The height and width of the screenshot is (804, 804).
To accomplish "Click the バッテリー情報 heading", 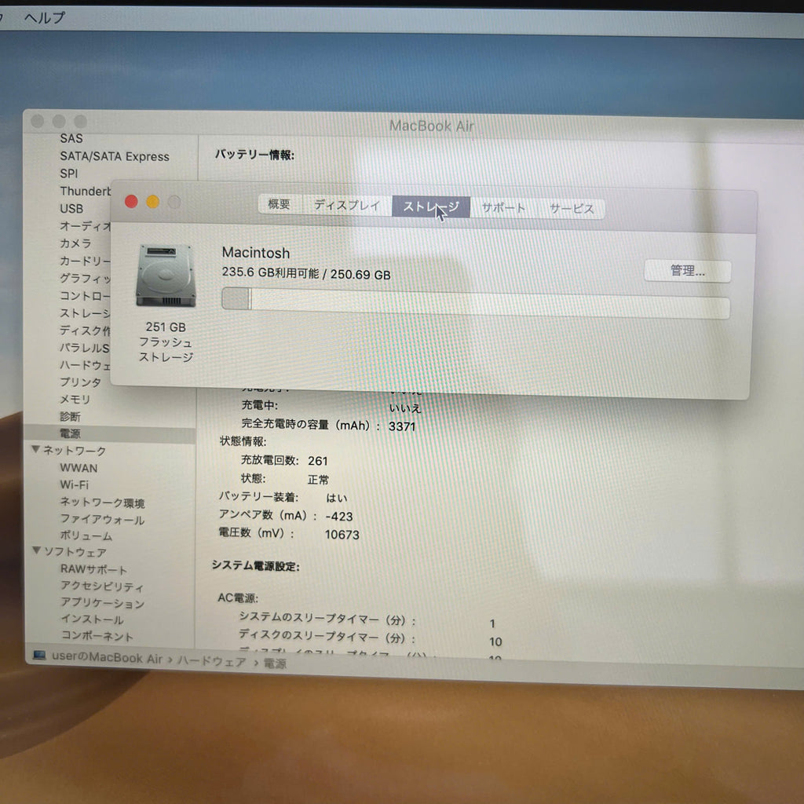I will [254, 155].
